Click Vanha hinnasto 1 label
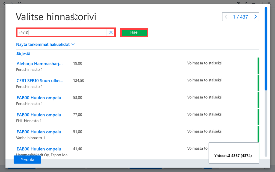Screen dimensions: 275x172 click(31, 138)
